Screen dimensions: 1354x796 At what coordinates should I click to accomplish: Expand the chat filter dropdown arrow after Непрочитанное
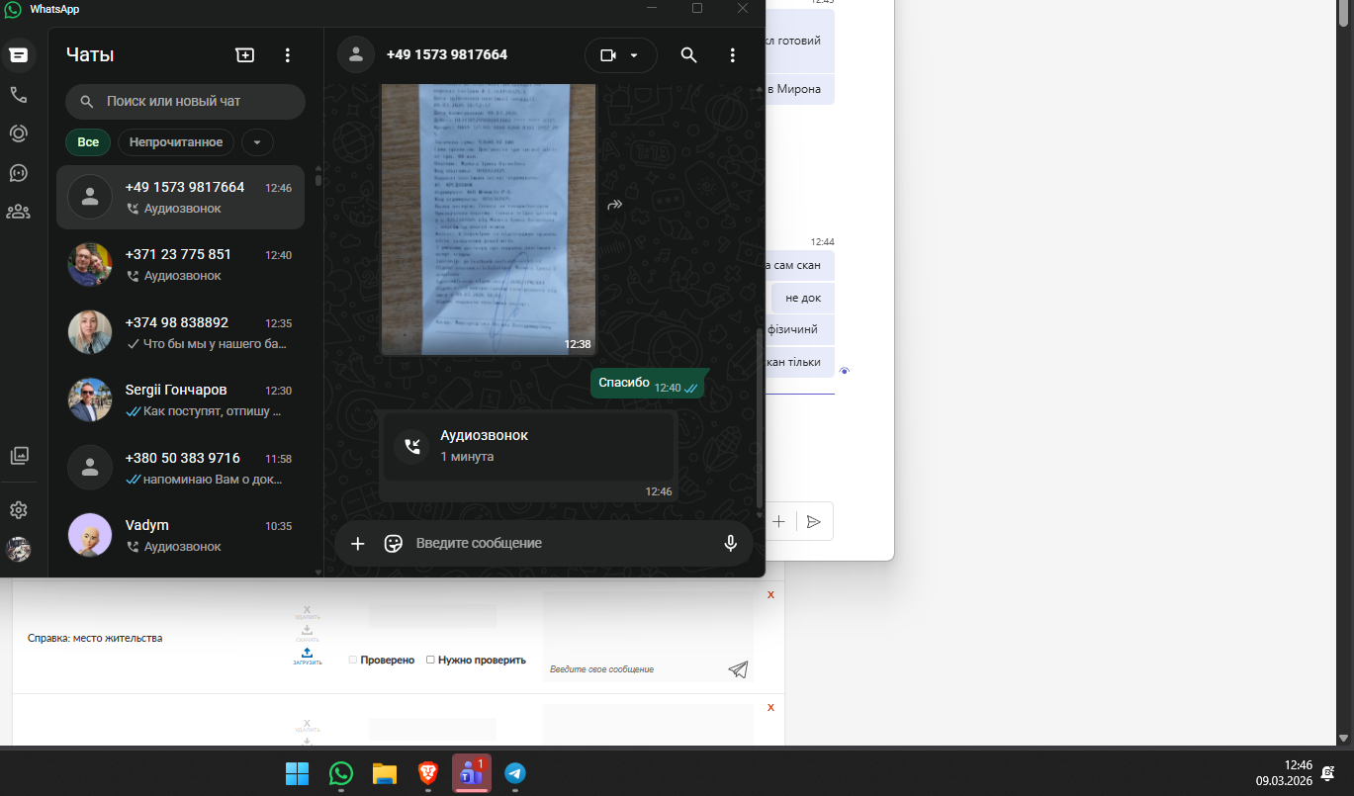257,142
